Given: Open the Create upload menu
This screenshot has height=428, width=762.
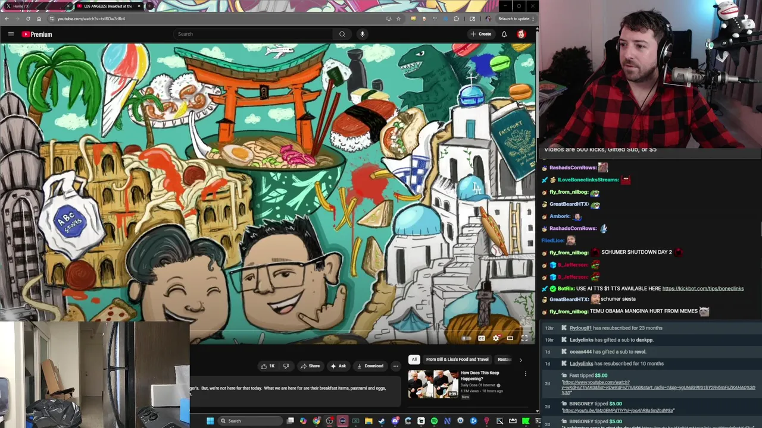Looking at the screenshot, I should tap(481, 34).
